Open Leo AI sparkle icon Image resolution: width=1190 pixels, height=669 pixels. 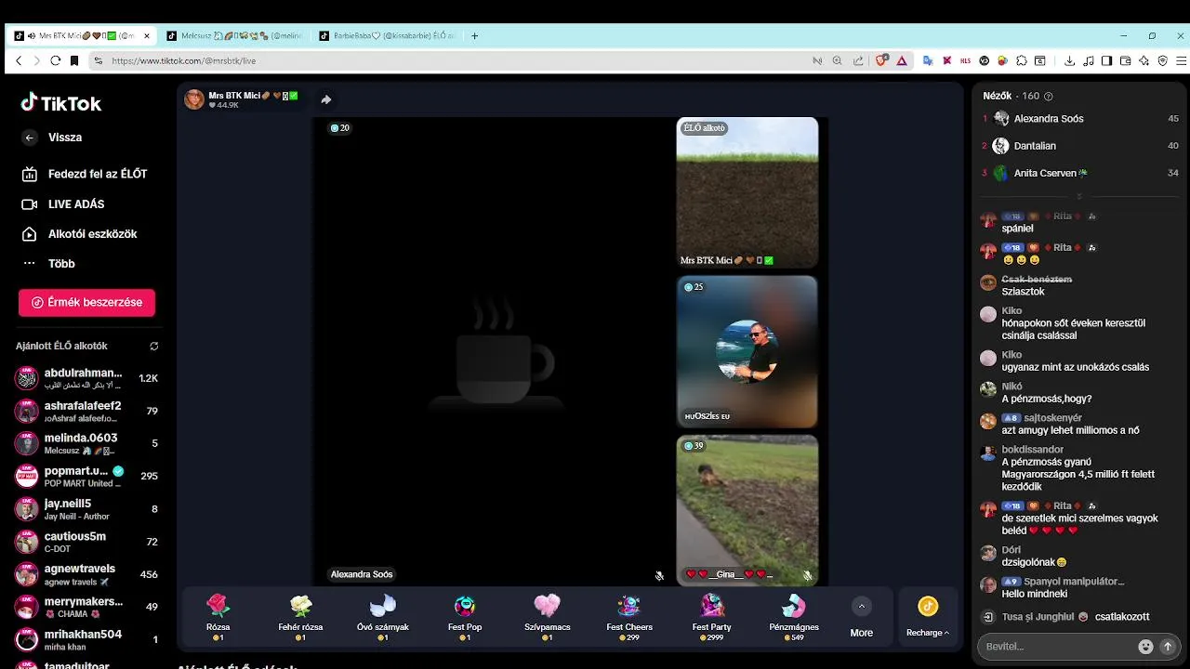tap(1144, 60)
